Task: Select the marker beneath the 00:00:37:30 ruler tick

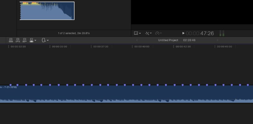Action: pos(92,85)
